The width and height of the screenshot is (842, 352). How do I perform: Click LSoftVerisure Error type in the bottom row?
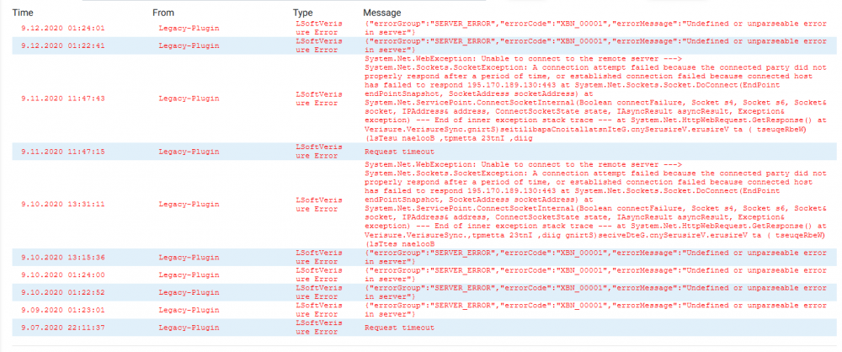tap(317, 327)
